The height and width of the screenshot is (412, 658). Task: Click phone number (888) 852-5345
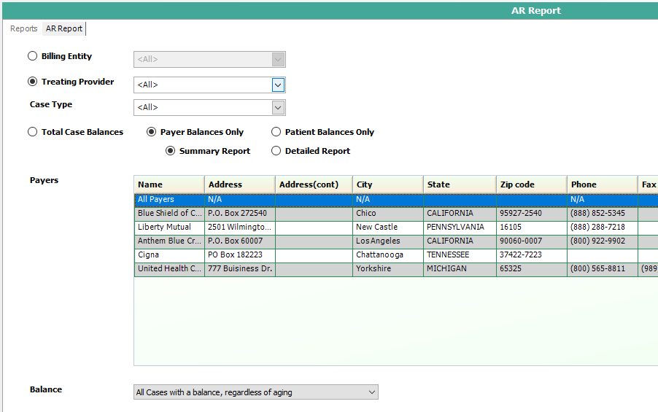tap(602, 214)
